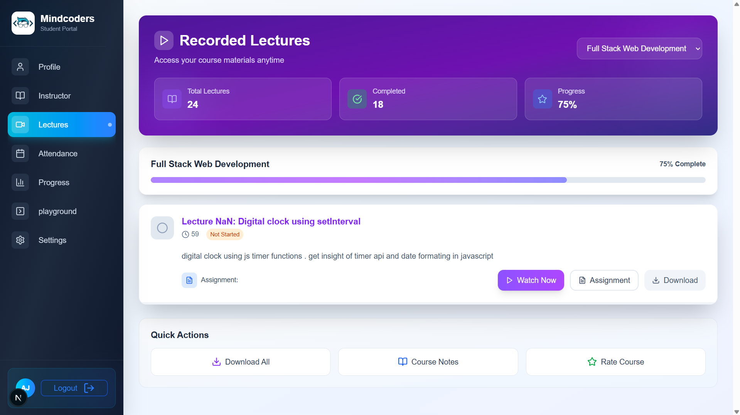Image resolution: width=740 pixels, height=415 pixels.
Task: Click the Mindcoders logo icon
Action: [23, 23]
